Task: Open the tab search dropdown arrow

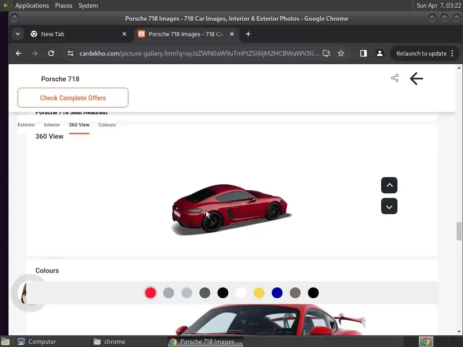Action: (x=18, y=34)
